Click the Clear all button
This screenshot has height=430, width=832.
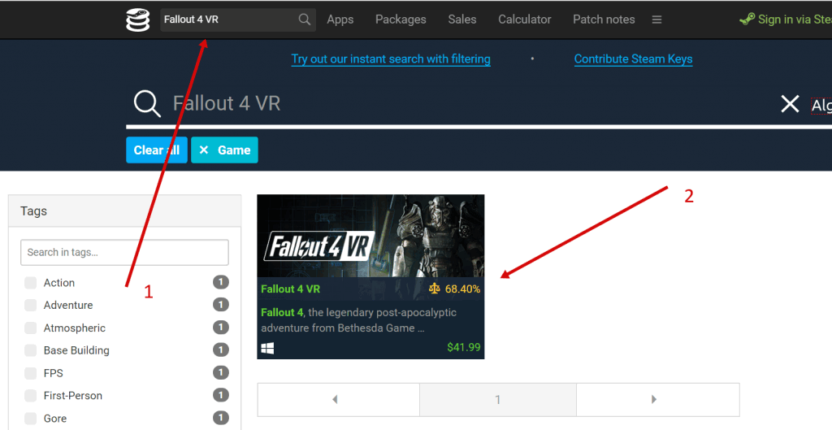(x=157, y=150)
